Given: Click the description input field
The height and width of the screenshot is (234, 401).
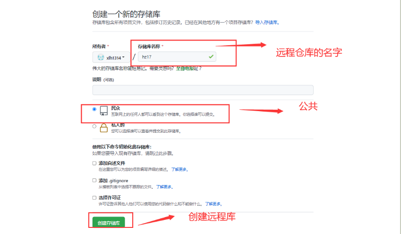Looking at the screenshot, I should 203,90.
